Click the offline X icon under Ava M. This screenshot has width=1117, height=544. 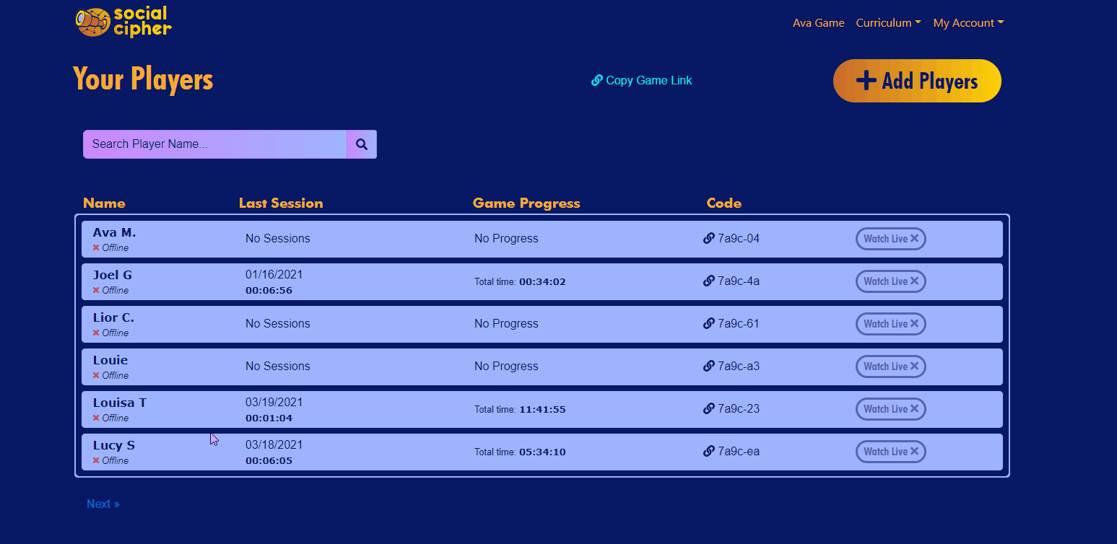coord(96,247)
